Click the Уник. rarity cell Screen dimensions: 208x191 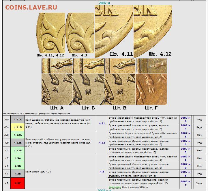pyautogui.click(x=200, y=183)
